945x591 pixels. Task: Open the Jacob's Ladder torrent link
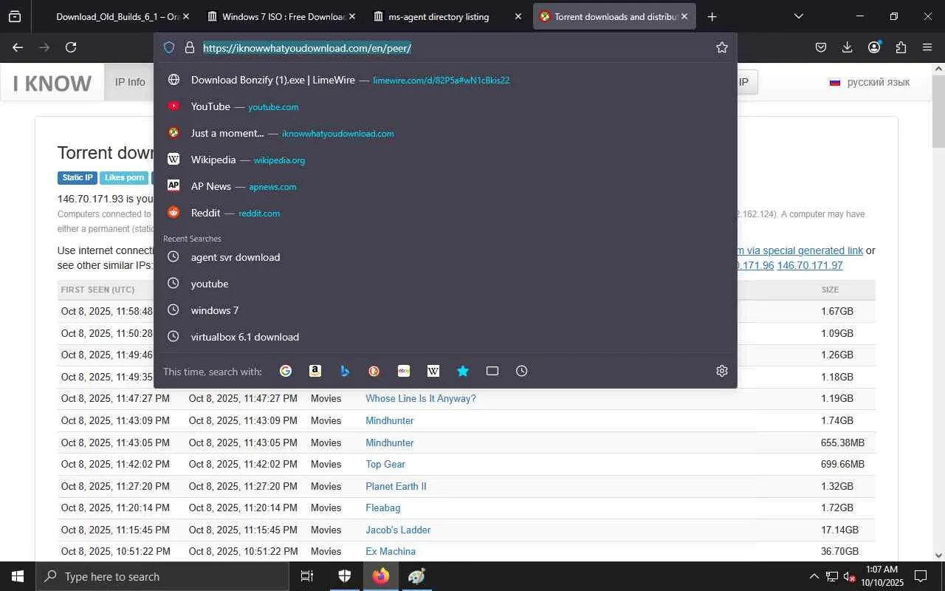pyautogui.click(x=398, y=530)
